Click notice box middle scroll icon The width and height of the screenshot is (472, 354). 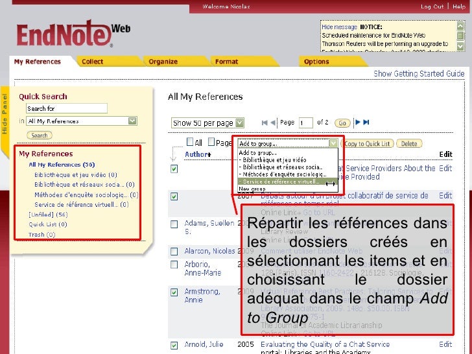point(460,36)
